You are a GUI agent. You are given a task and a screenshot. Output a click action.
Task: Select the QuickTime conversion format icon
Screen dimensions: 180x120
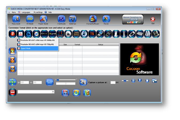(28, 34)
